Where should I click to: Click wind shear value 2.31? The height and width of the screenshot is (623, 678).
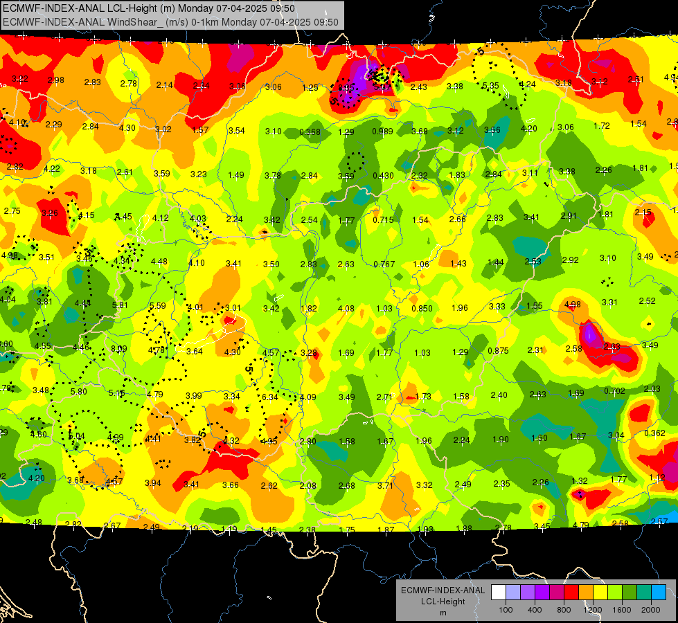[x=535, y=350]
